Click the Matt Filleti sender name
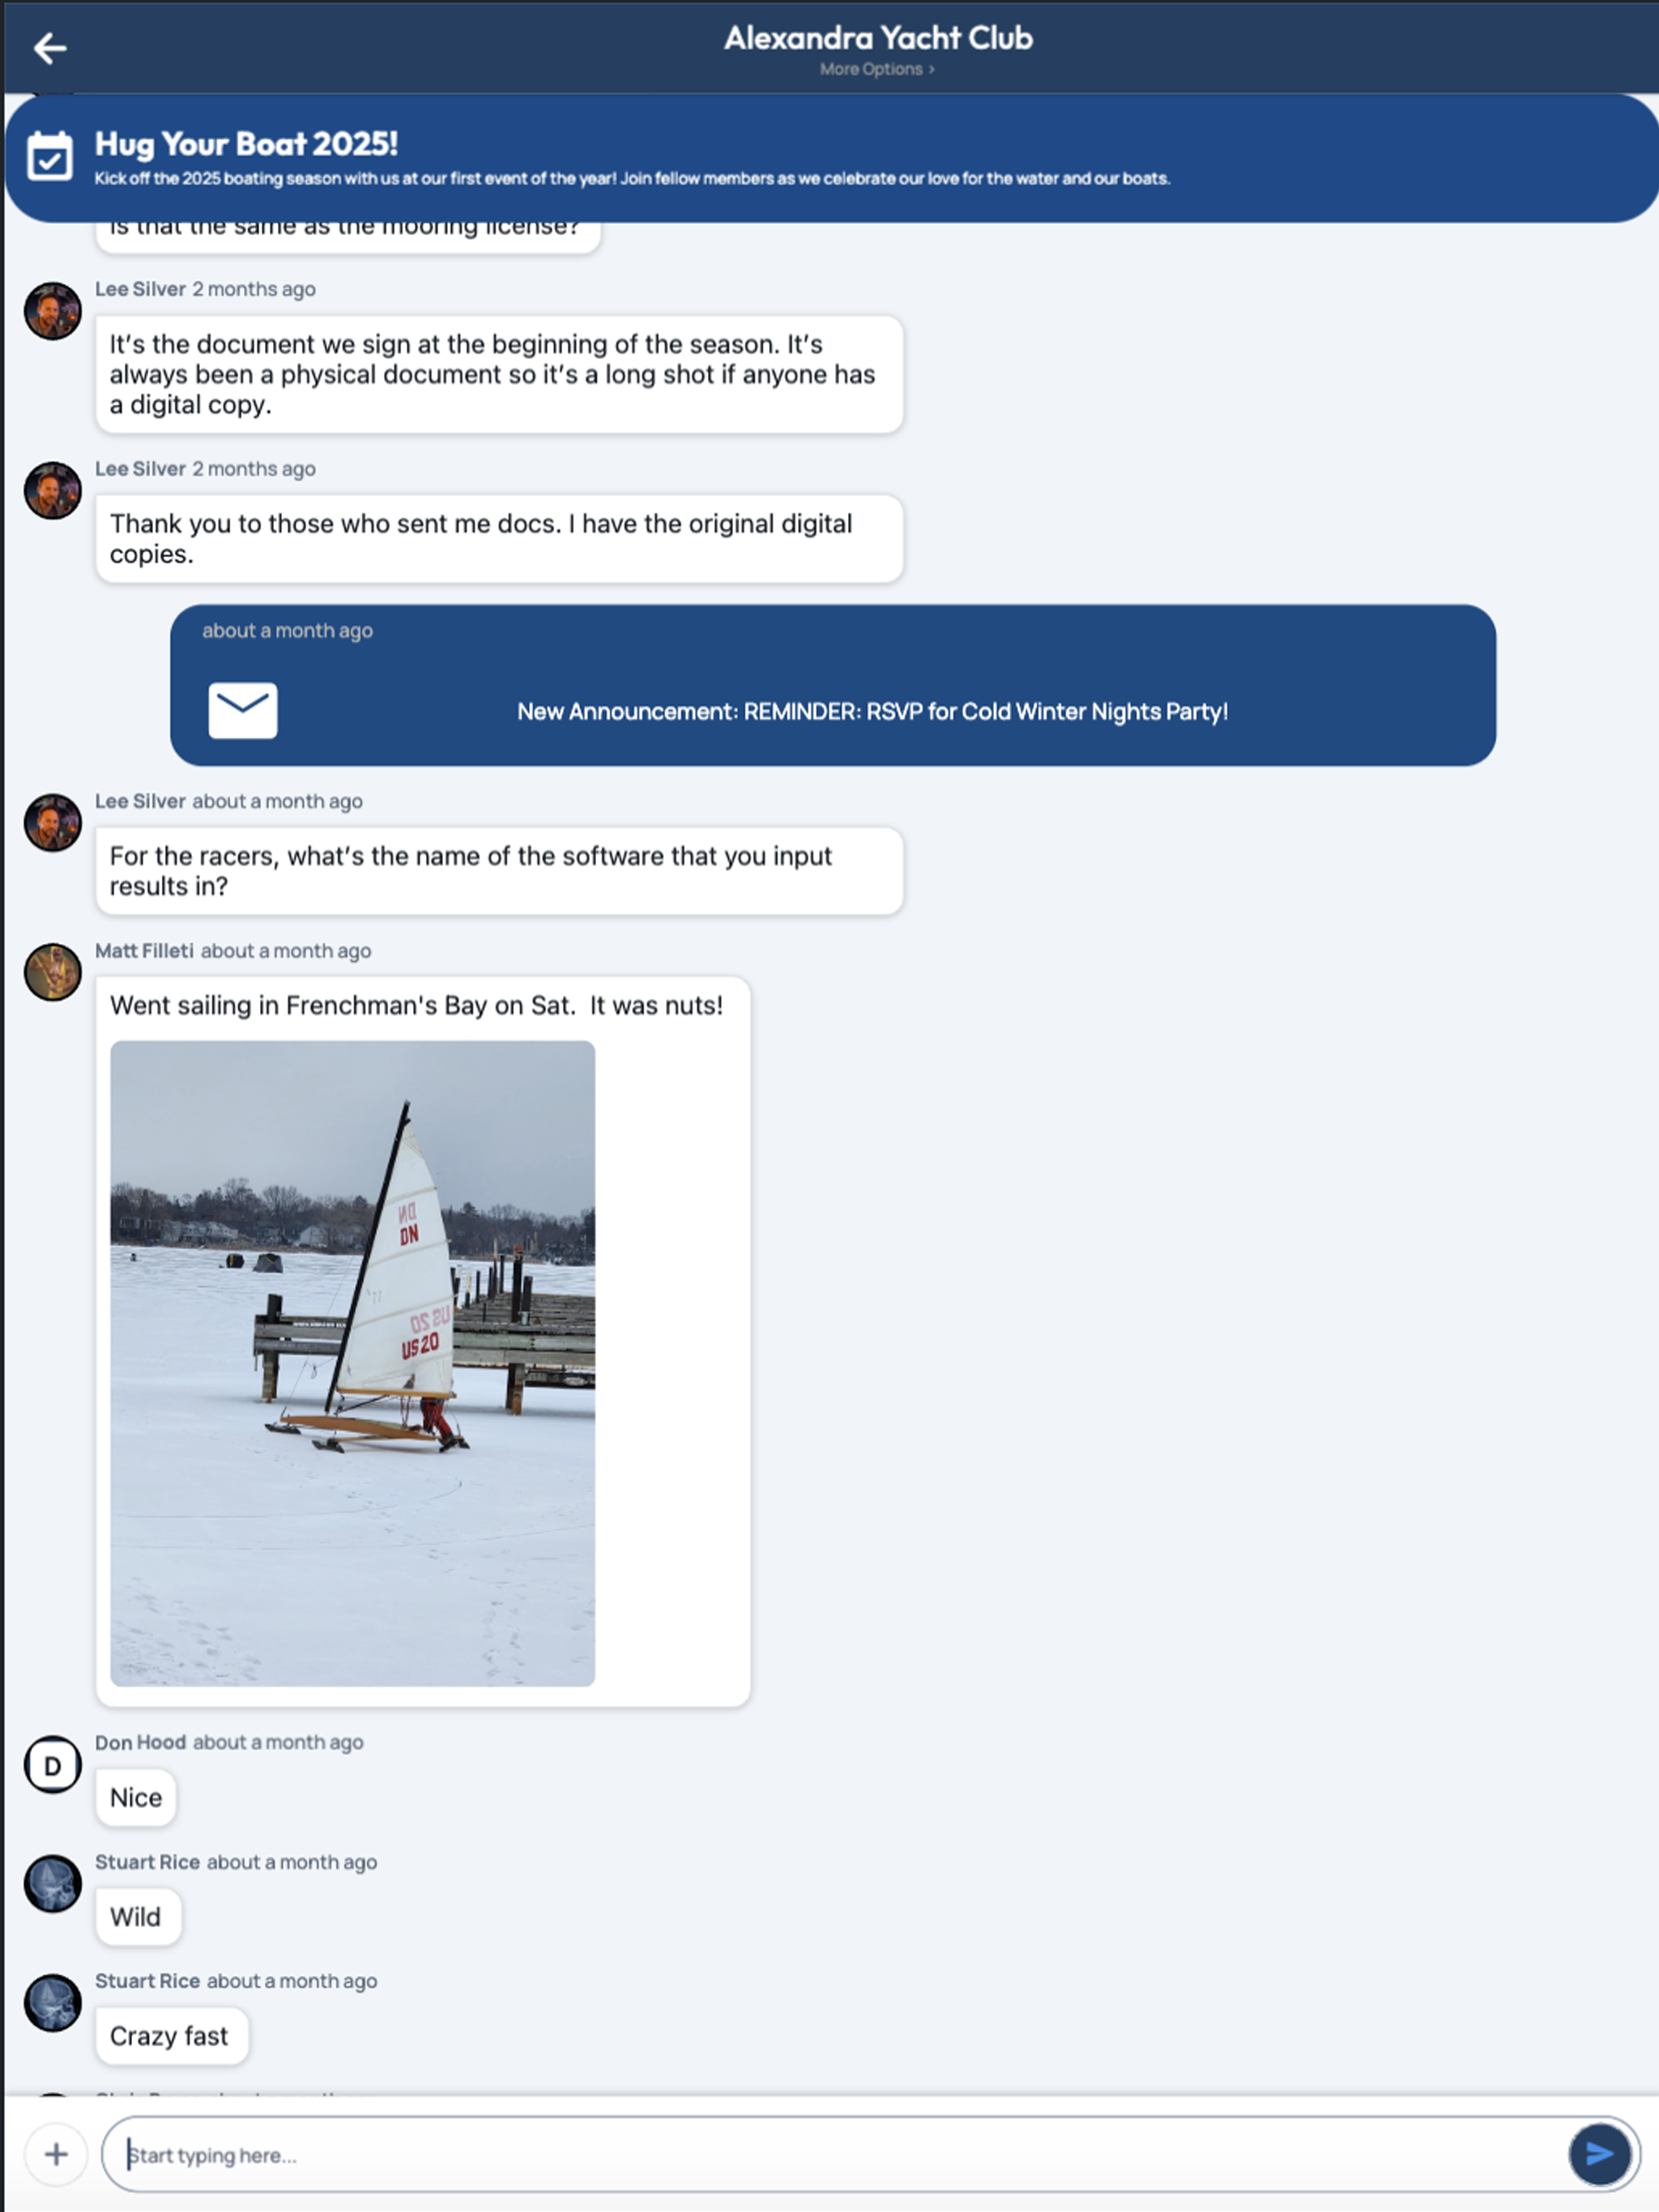This screenshot has height=2212, width=1659. click(x=144, y=951)
